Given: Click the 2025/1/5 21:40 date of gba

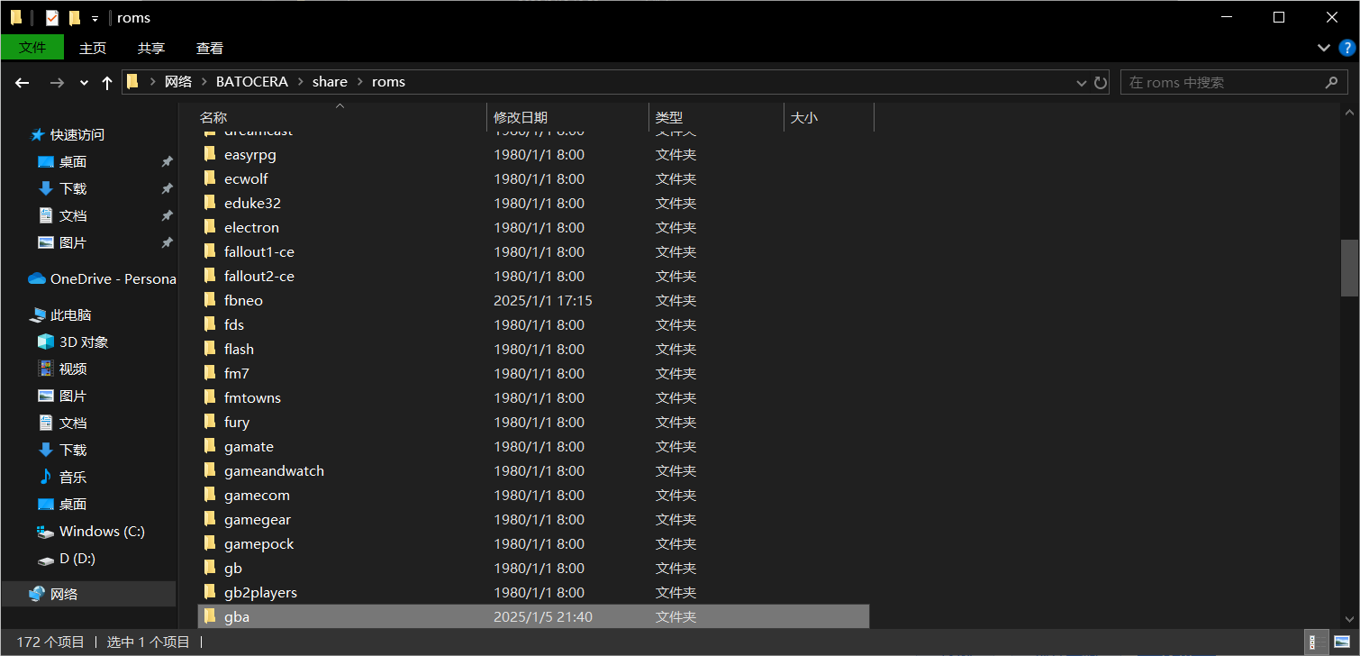Looking at the screenshot, I should point(543,616).
